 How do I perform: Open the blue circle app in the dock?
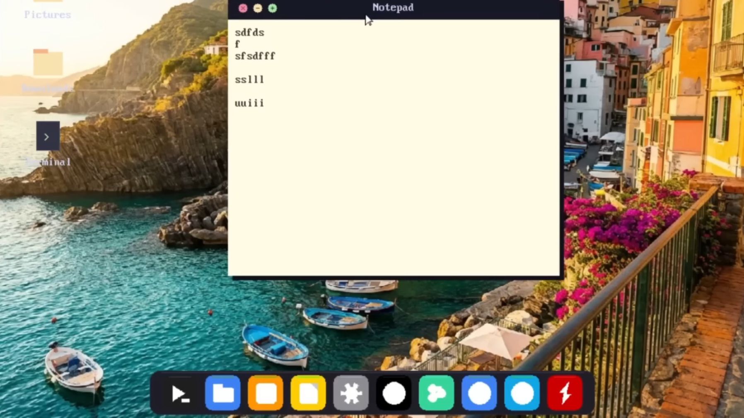click(479, 393)
